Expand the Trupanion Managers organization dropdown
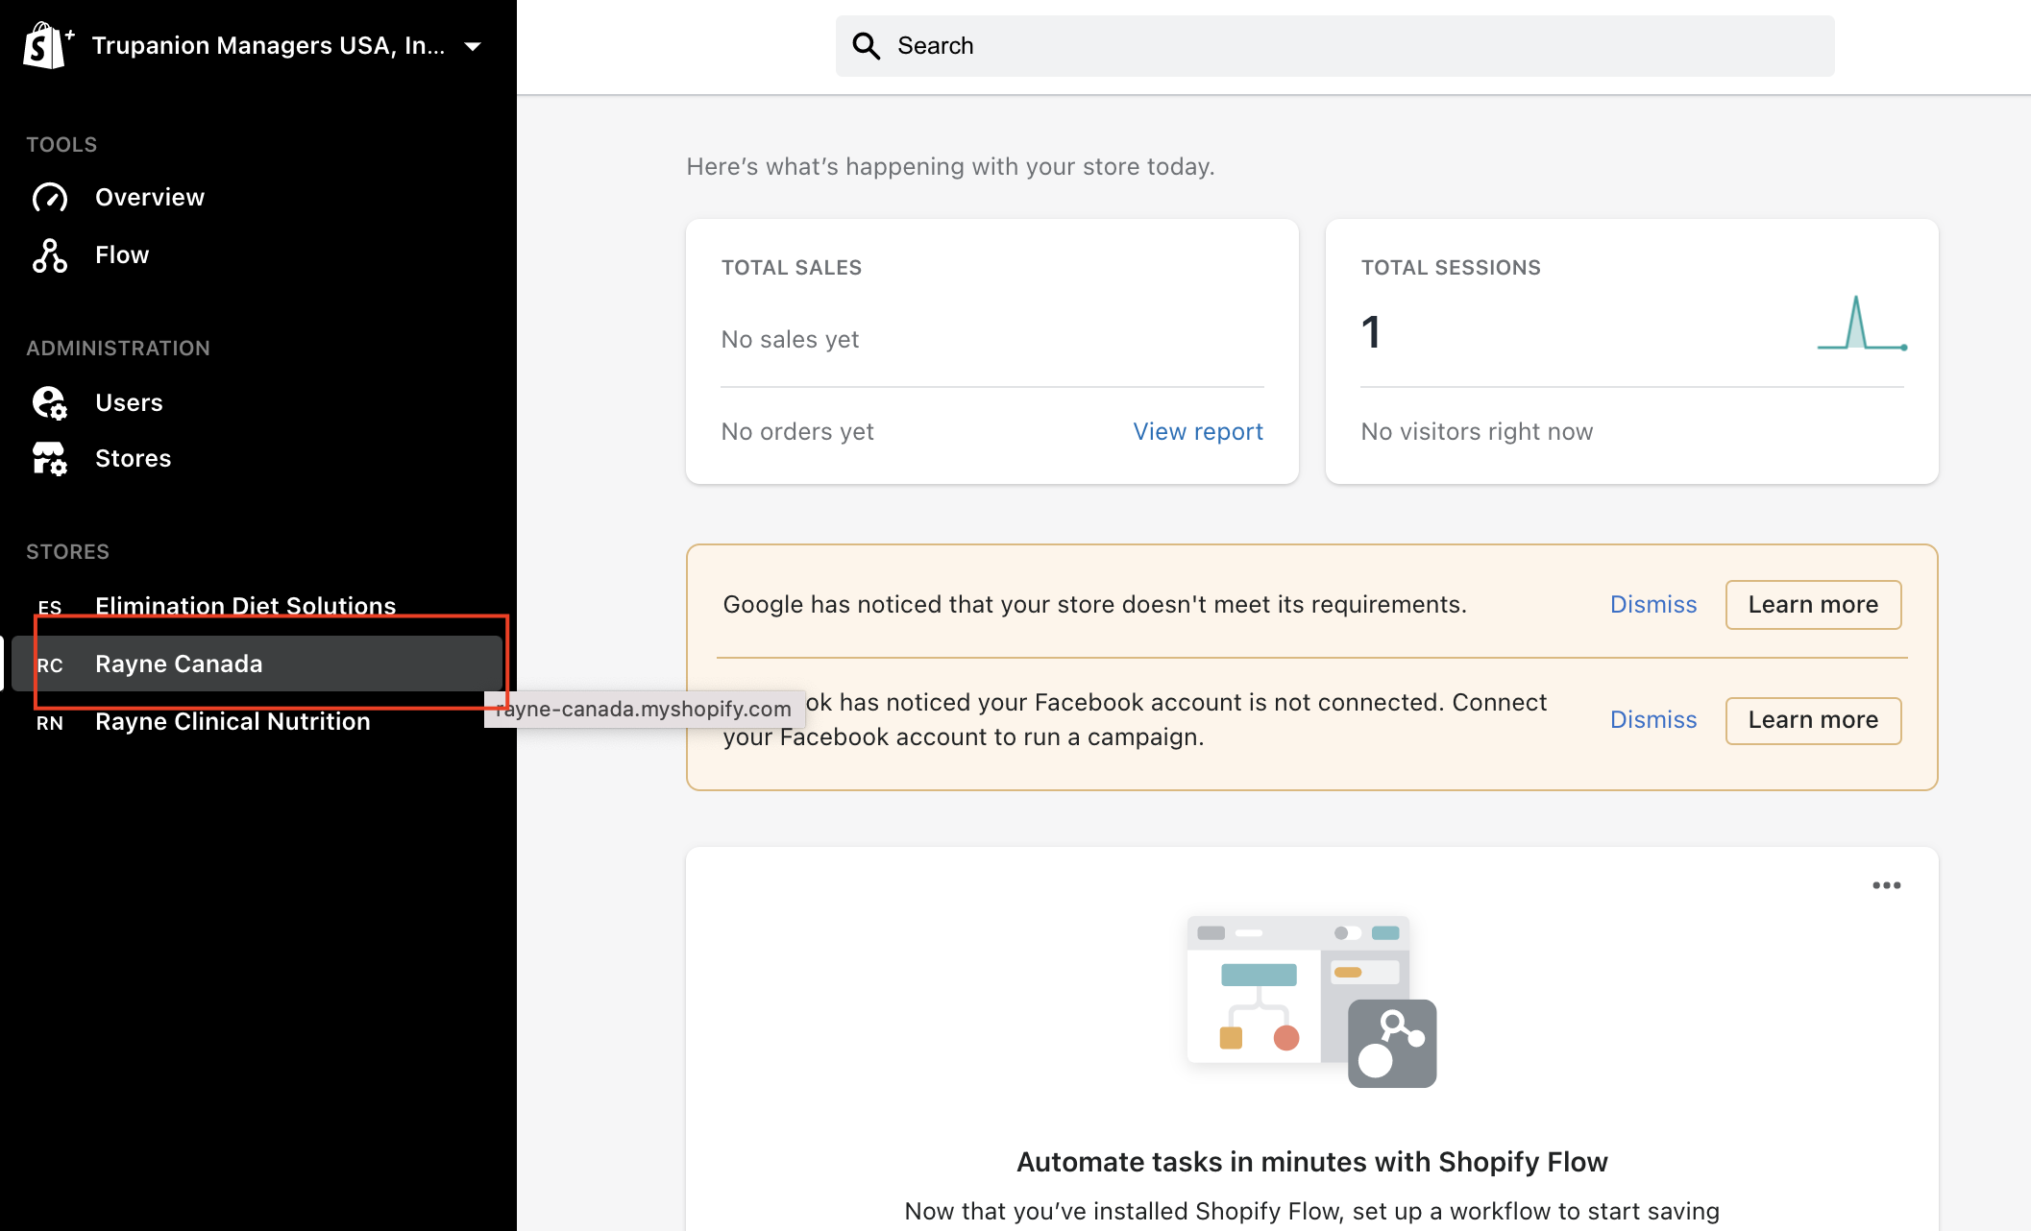 click(473, 46)
